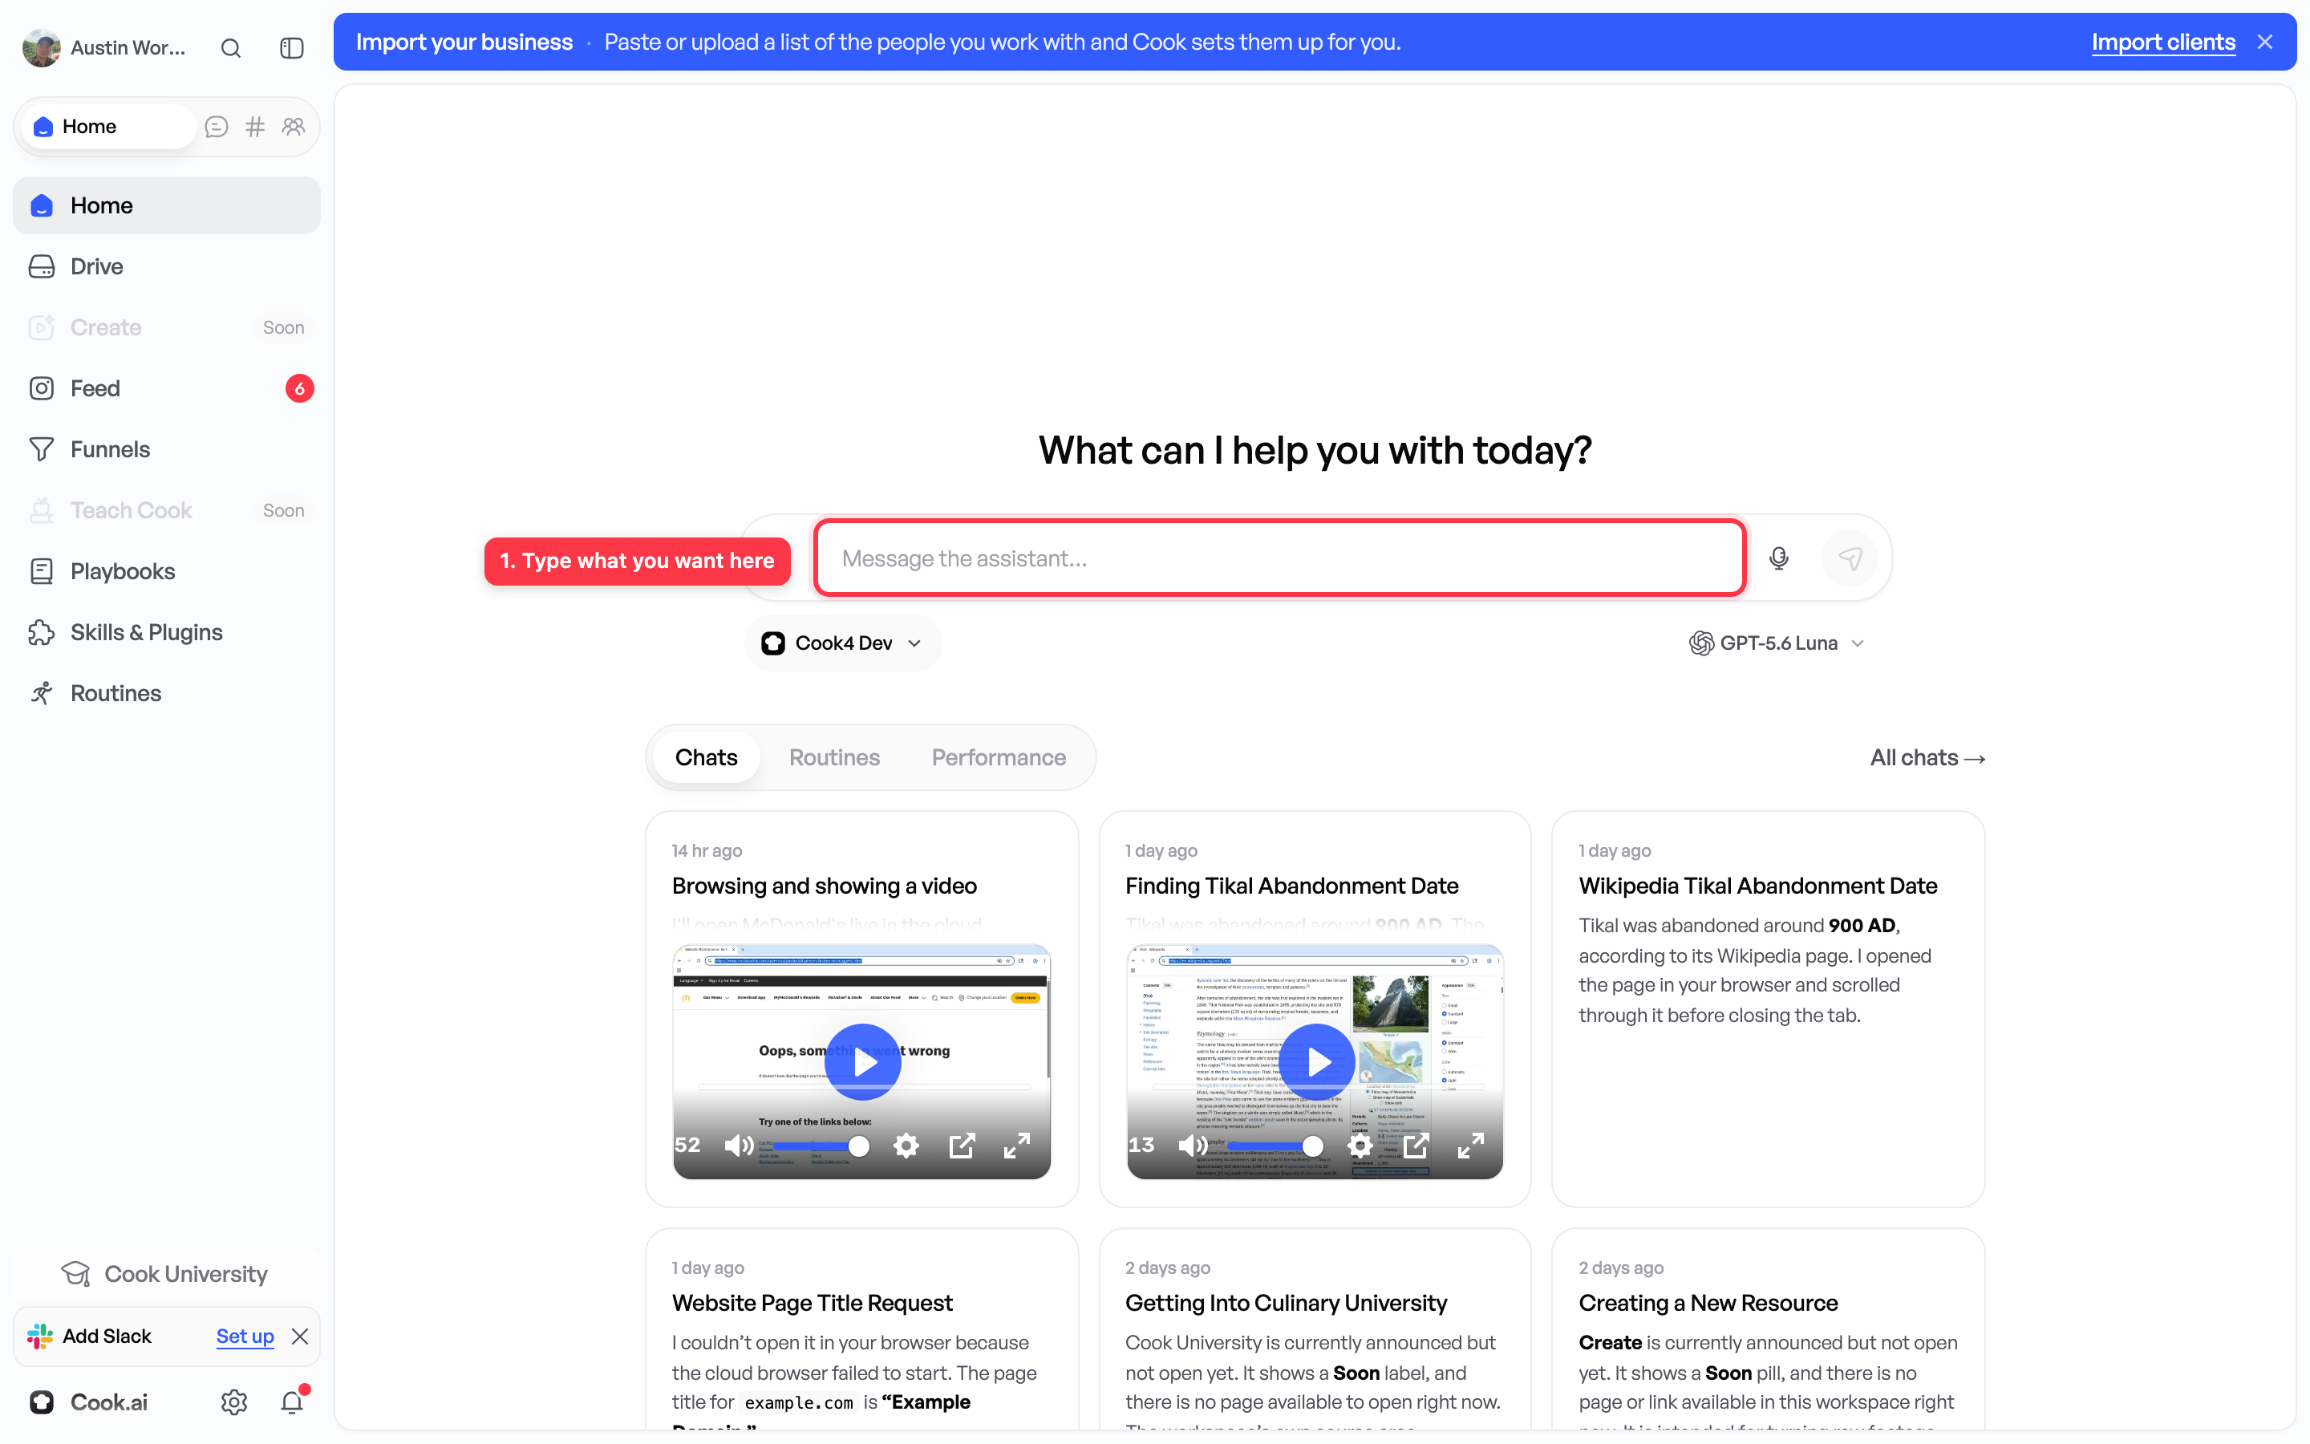Switch to the Chats tab
The width and height of the screenshot is (2310, 1444).
[707, 757]
